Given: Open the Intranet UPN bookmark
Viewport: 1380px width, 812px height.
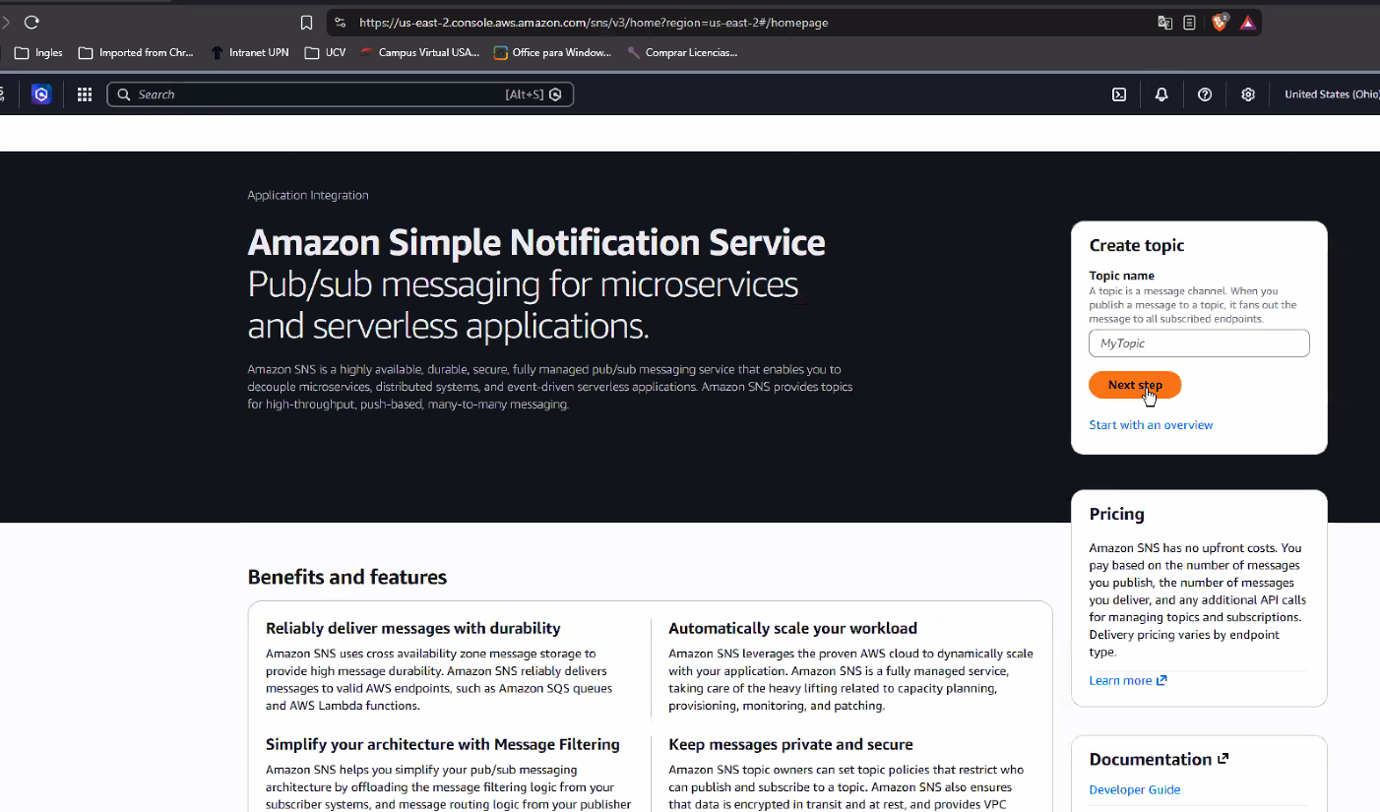Looking at the screenshot, I should 250,52.
